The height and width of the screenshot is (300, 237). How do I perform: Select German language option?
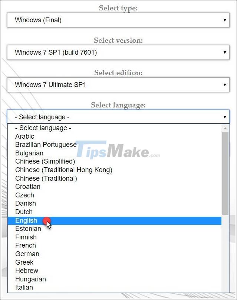point(115,254)
